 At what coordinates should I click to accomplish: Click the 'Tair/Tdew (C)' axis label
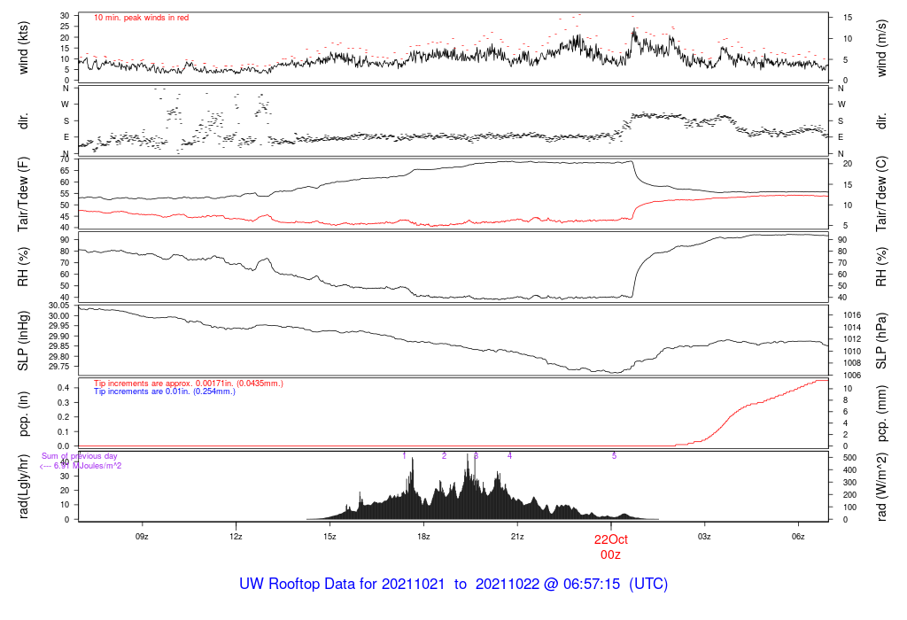(x=881, y=194)
